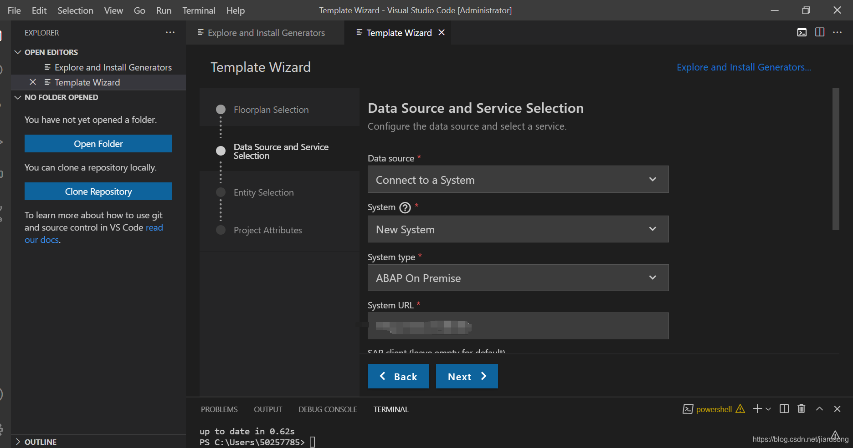Select Data Source and Service Selection step
The image size is (853, 448).
(x=281, y=151)
